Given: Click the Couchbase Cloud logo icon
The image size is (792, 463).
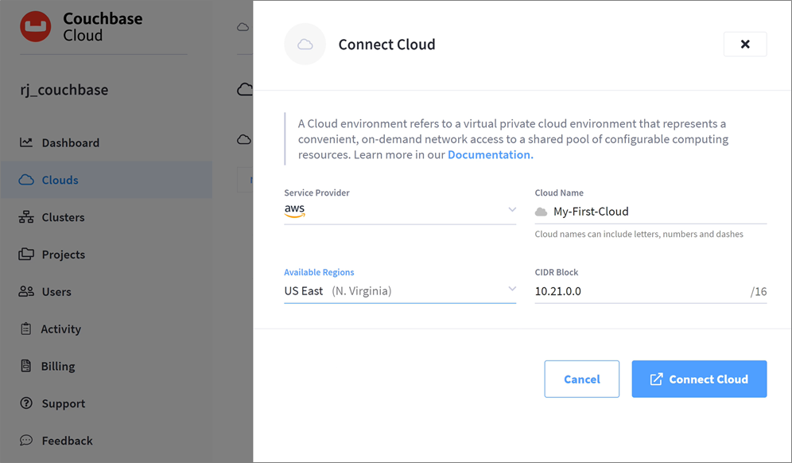Looking at the screenshot, I should (x=36, y=27).
